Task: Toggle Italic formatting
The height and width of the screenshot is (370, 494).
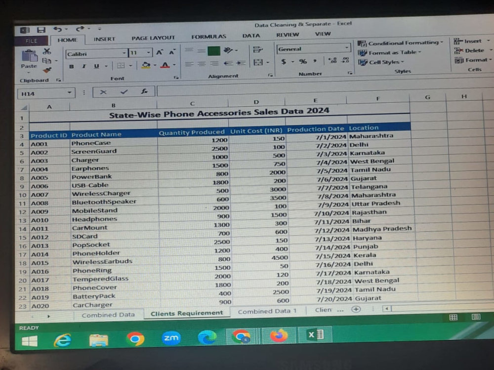Action: point(84,66)
